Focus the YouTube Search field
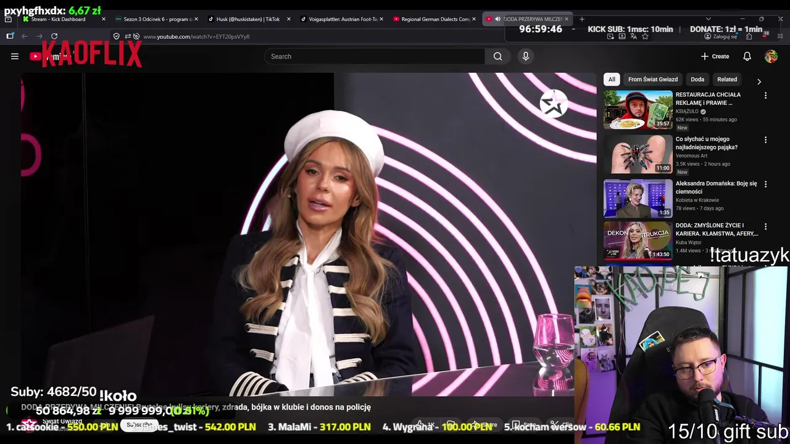 tap(375, 56)
